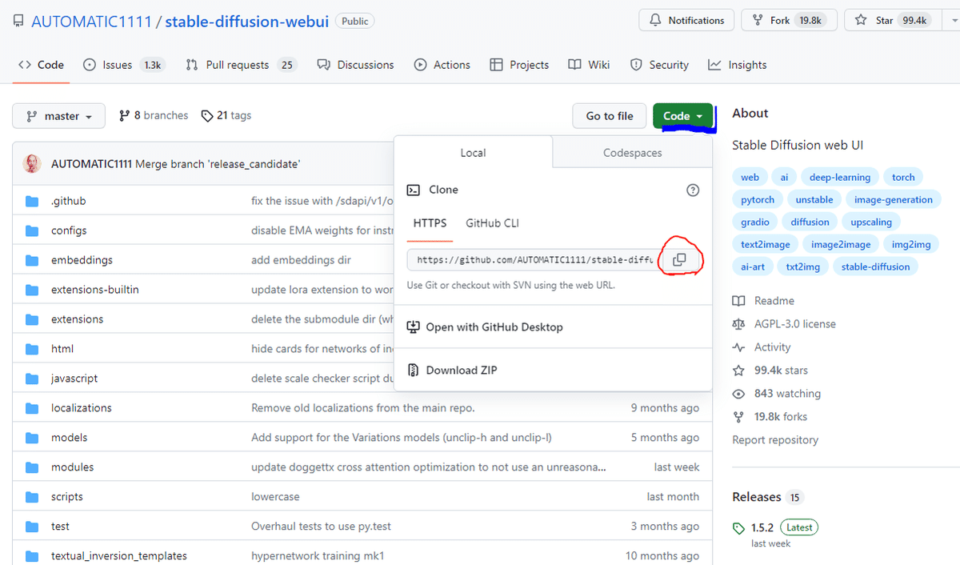Open the embeddings folder
This screenshot has width=960, height=565.
(x=82, y=260)
